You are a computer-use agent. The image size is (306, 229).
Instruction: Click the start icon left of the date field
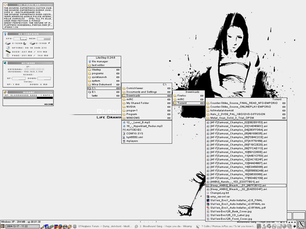tap(3, 226)
